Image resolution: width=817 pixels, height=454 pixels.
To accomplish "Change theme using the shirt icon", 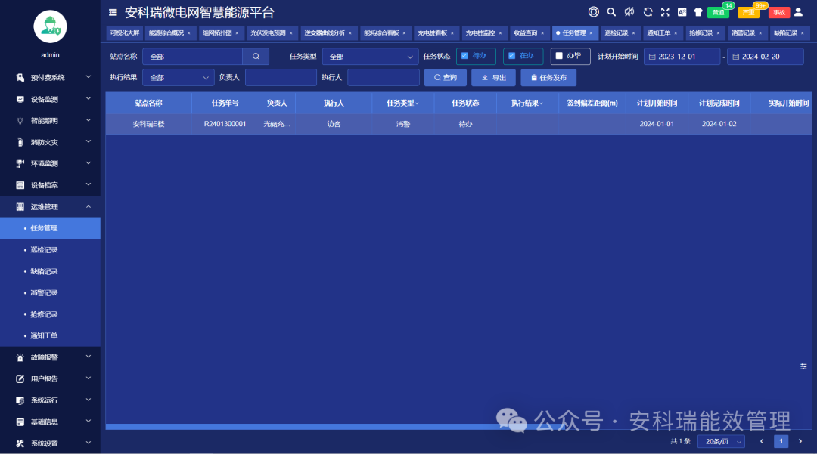I will pyautogui.click(x=697, y=12).
